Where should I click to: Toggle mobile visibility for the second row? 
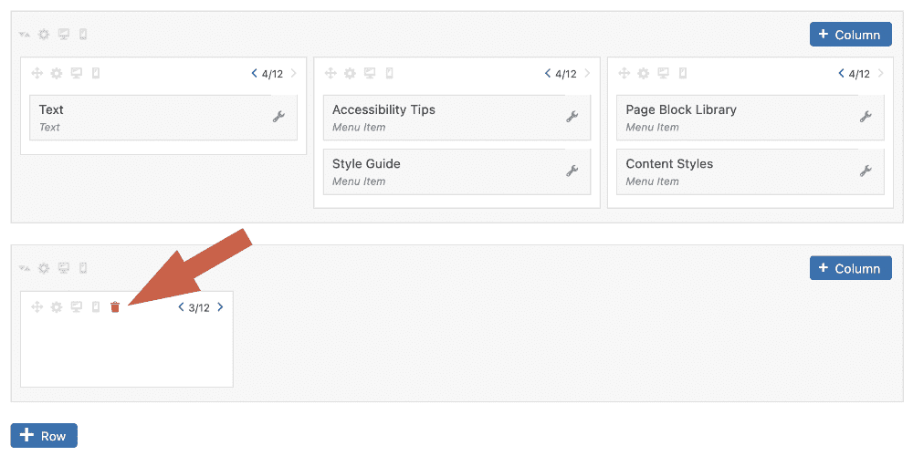83,268
